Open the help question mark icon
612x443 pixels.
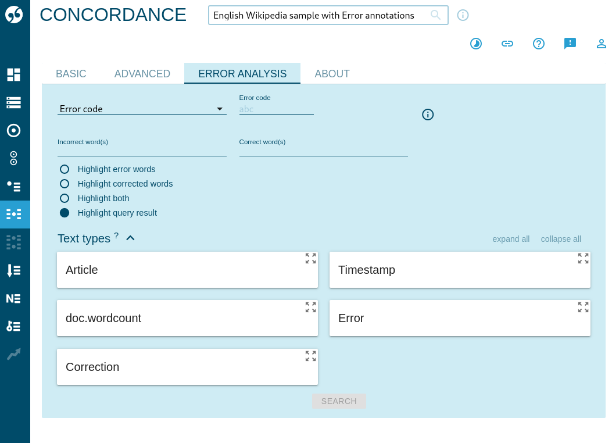[x=539, y=44]
